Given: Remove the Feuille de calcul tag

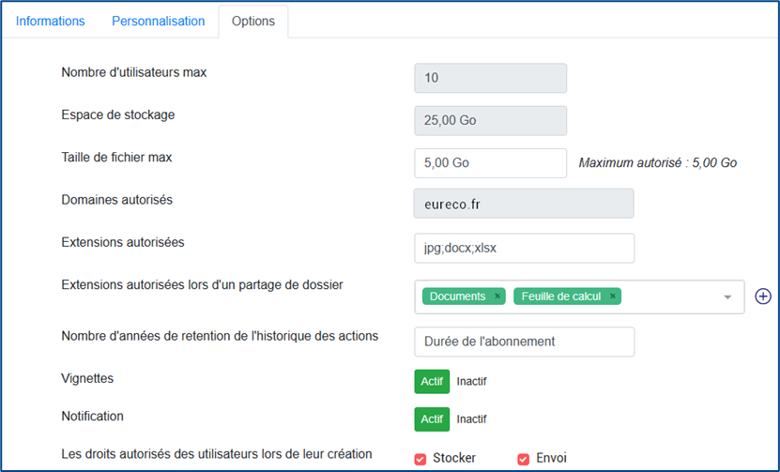Looking at the screenshot, I should [x=612, y=296].
